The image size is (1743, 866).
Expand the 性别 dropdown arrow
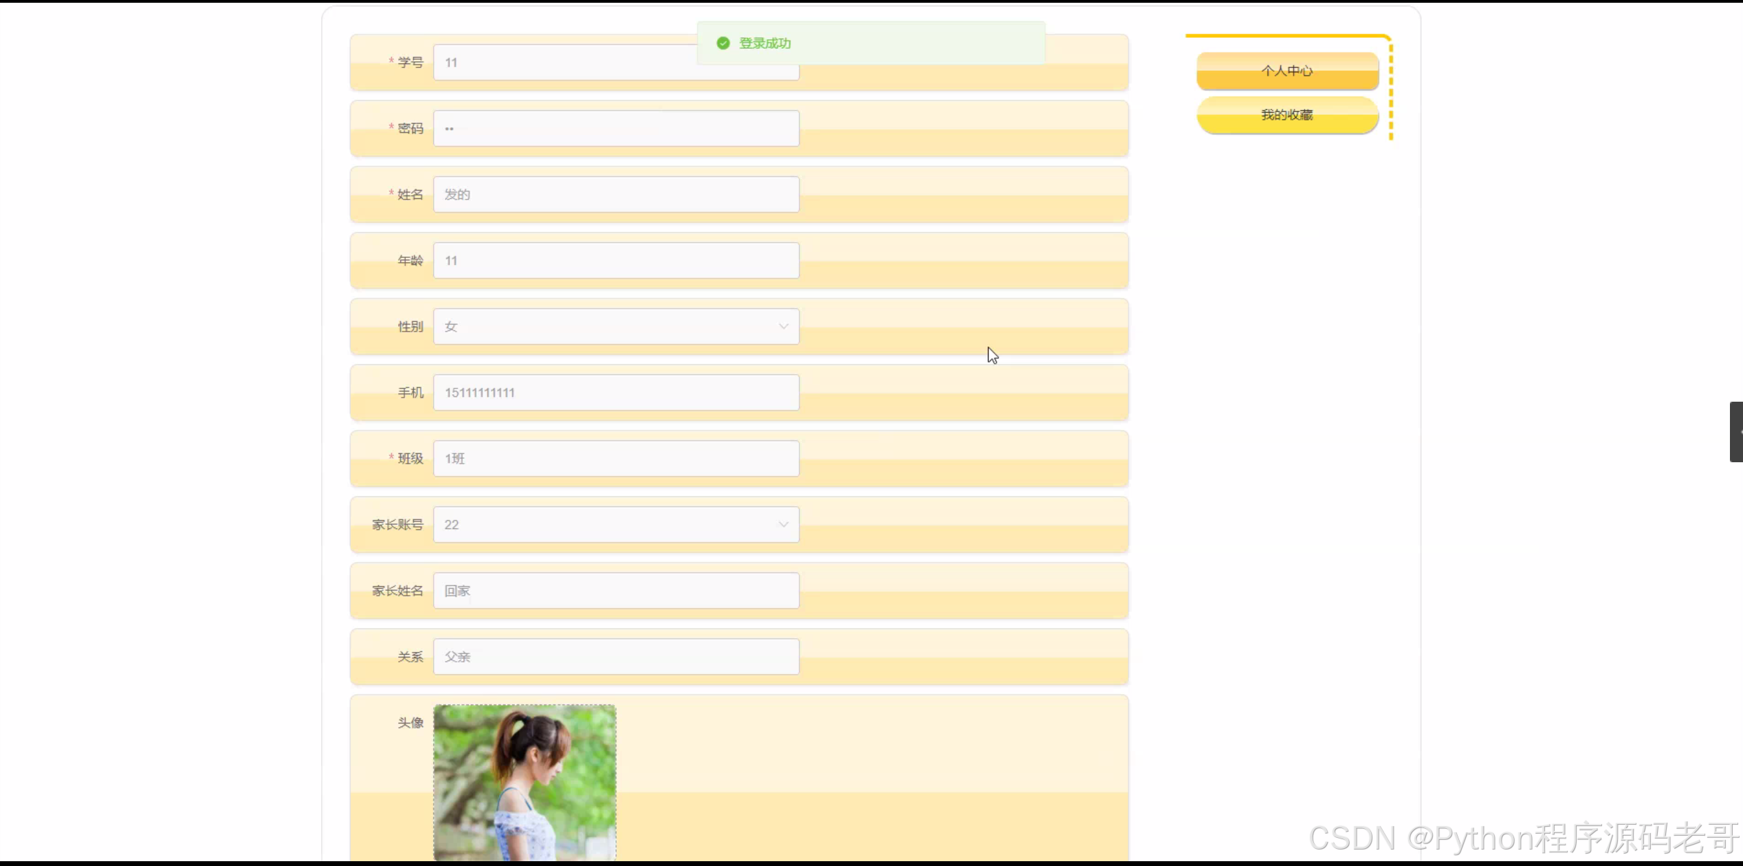coord(783,327)
